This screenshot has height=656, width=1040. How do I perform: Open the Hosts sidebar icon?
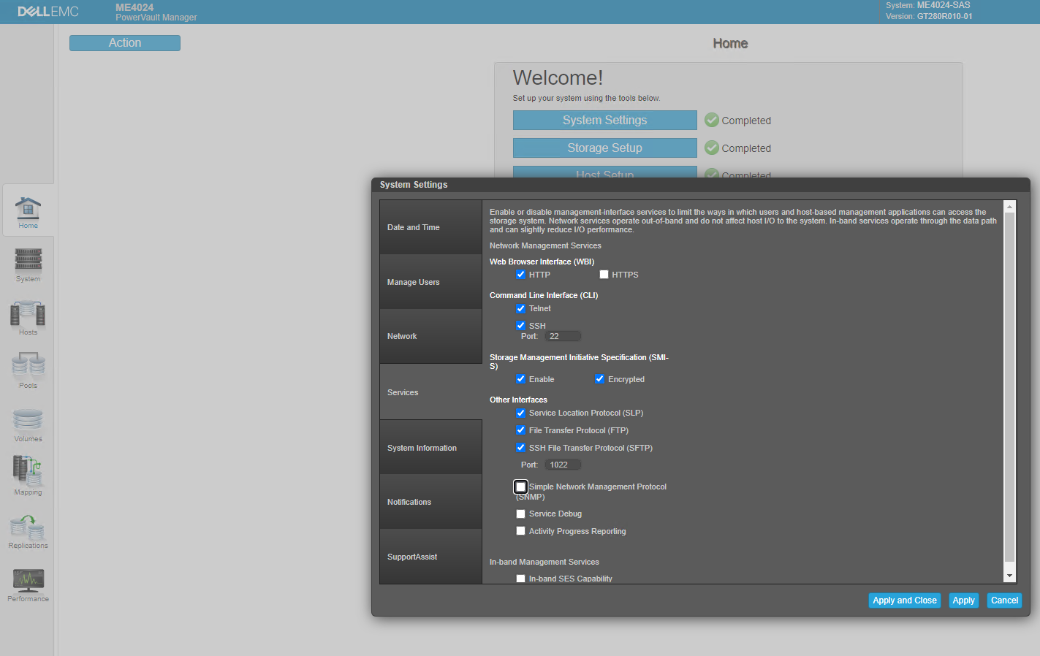[28, 318]
